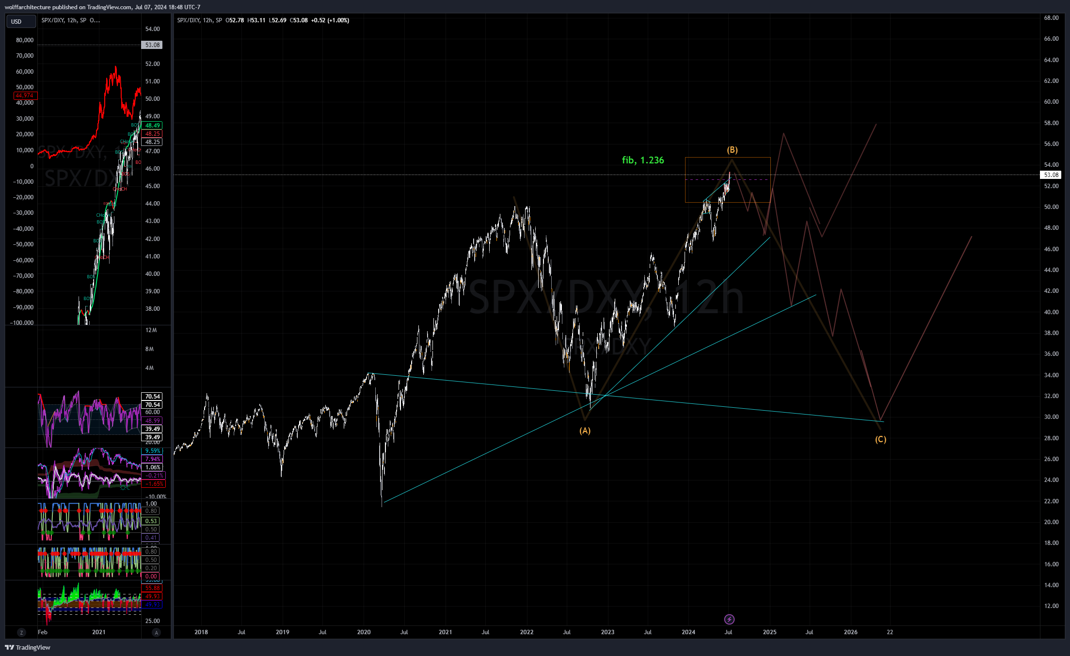1070x656 pixels.
Task: Click the Feb label on left time axis
Action: 43,632
